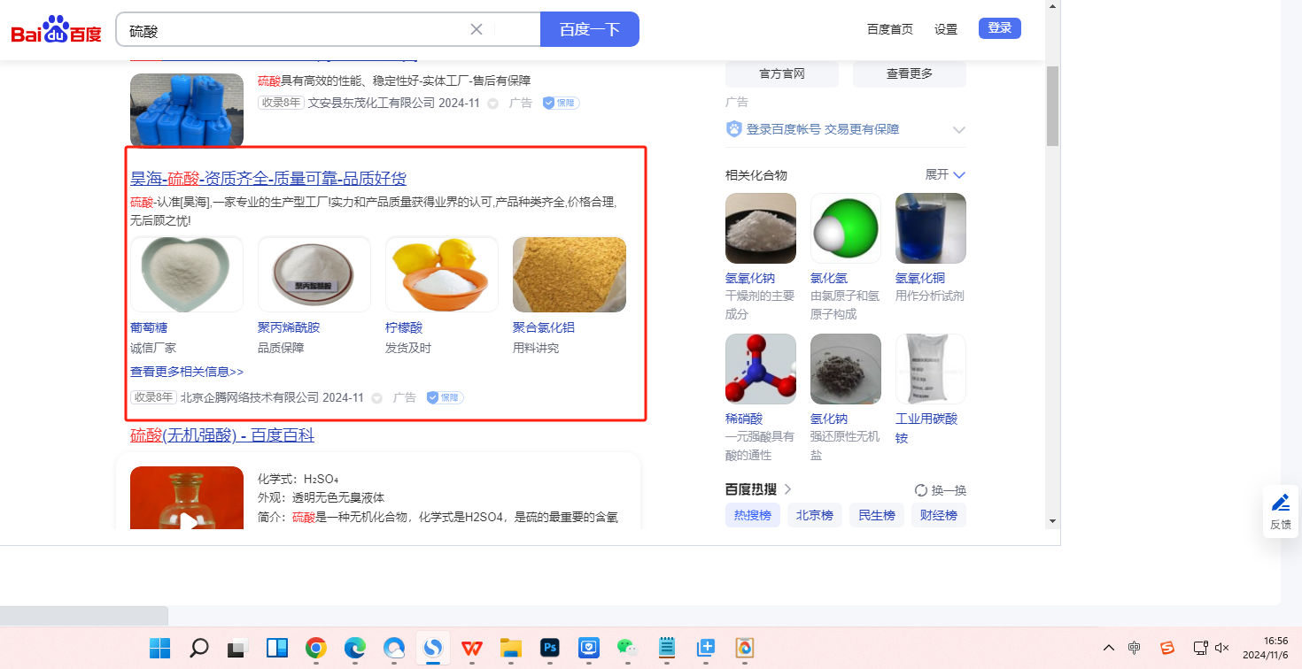Click the 登录 button
The image size is (1302, 669).
point(1000,28)
